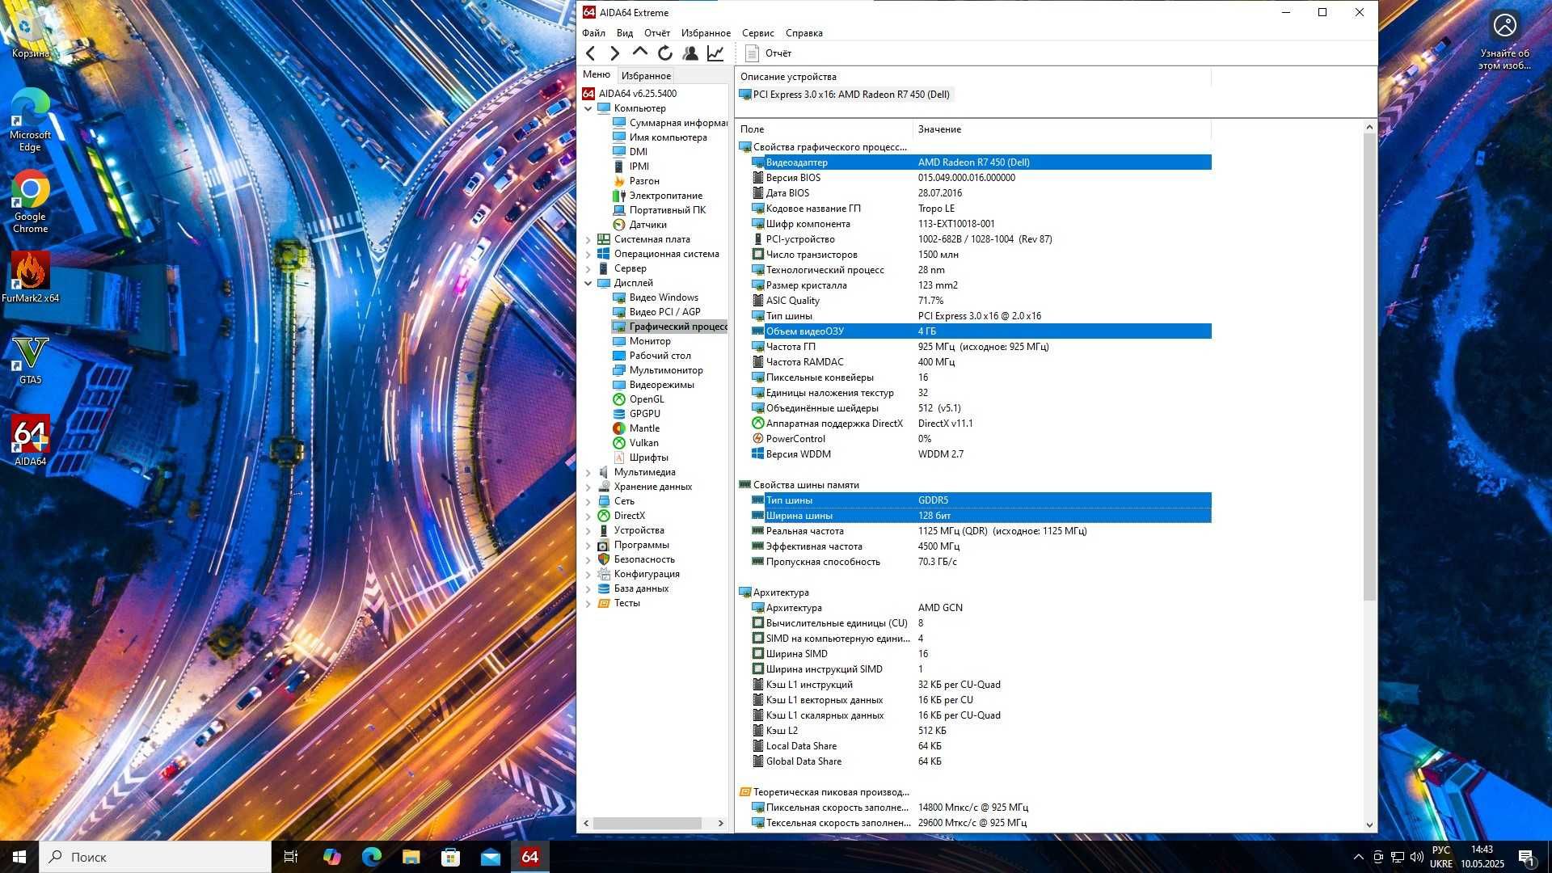1552x873 pixels.
Task: Expand the Операционная система tree node
Action: (588, 254)
